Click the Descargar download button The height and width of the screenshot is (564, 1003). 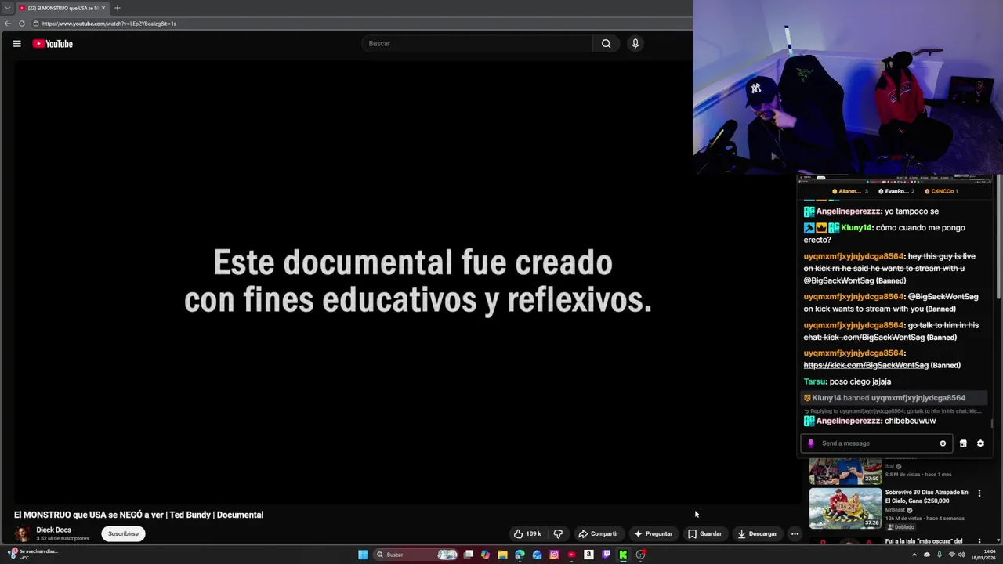[758, 534]
